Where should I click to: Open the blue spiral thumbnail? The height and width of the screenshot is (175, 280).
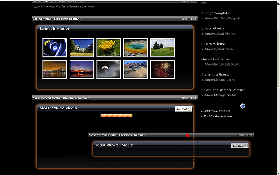coord(55,48)
